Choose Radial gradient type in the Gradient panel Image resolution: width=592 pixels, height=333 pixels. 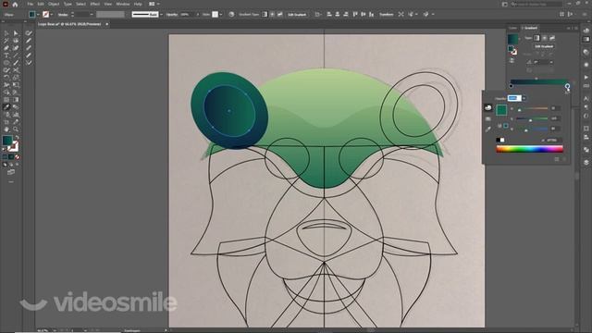coord(545,38)
